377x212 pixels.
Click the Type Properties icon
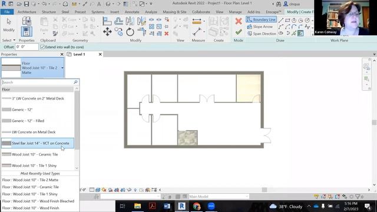coord(27,21)
